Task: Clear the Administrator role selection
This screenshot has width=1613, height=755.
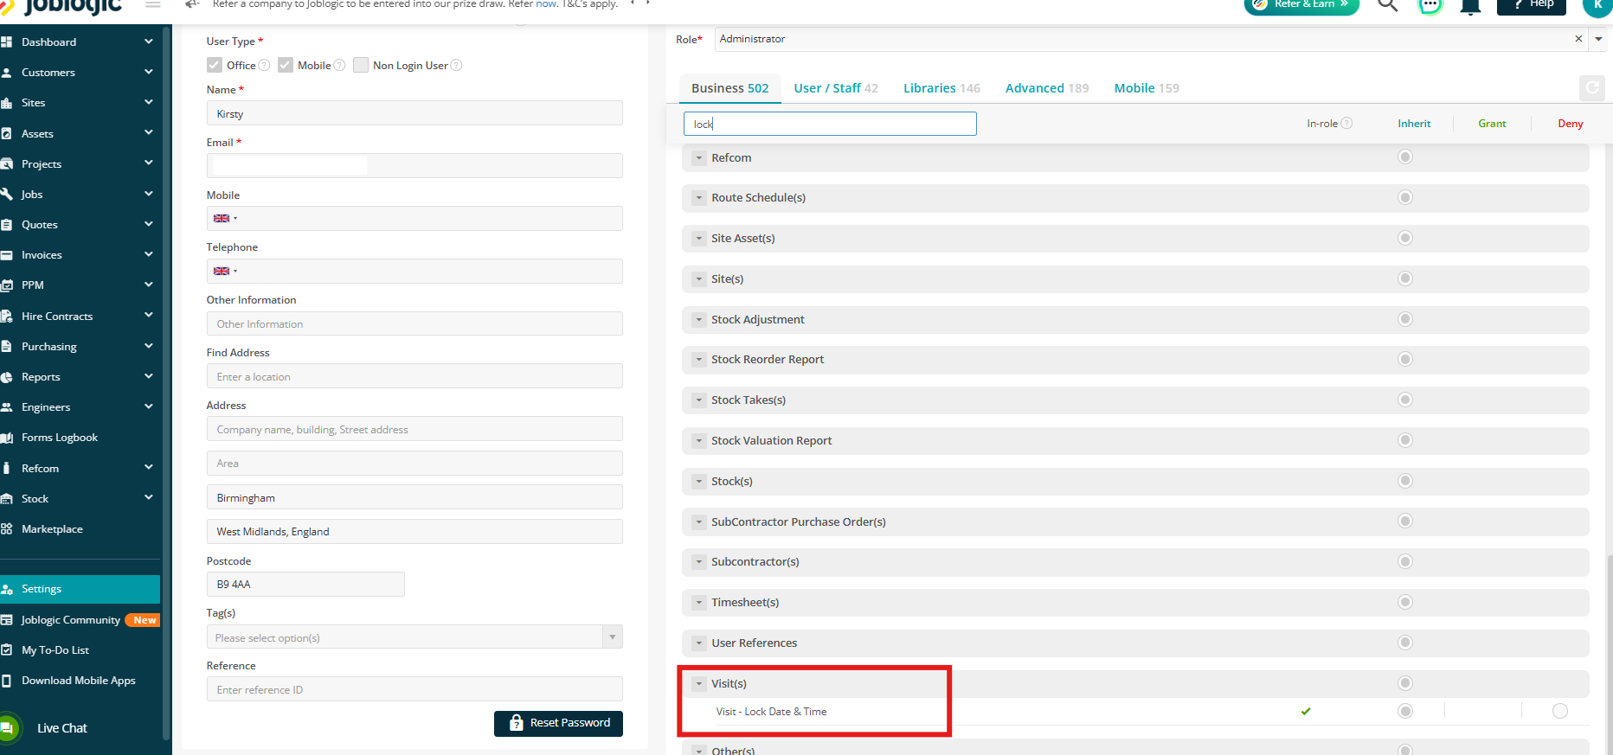Action: pos(1578,39)
